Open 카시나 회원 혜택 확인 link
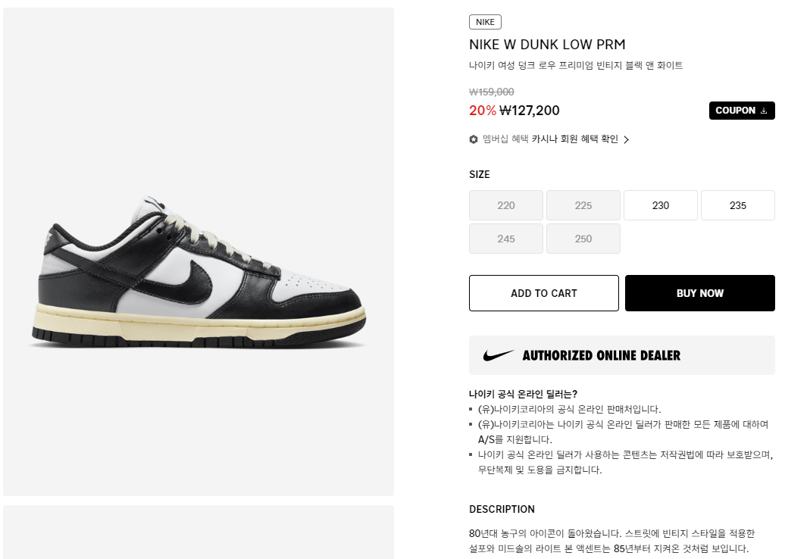The image size is (810, 559). click(574, 139)
